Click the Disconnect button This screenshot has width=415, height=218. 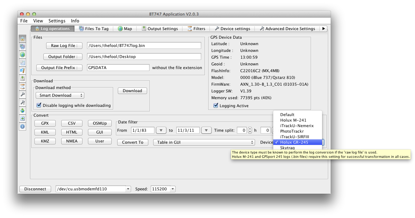pyautogui.click(x=35, y=189)
